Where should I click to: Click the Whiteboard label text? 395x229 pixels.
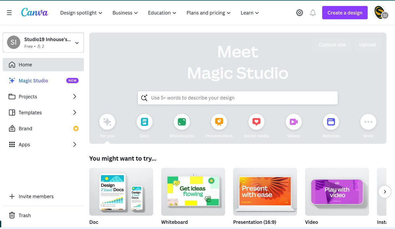click(174, 222)
